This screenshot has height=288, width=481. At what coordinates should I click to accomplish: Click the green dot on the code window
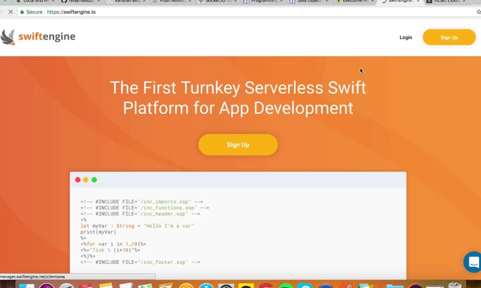click(94, 180)
